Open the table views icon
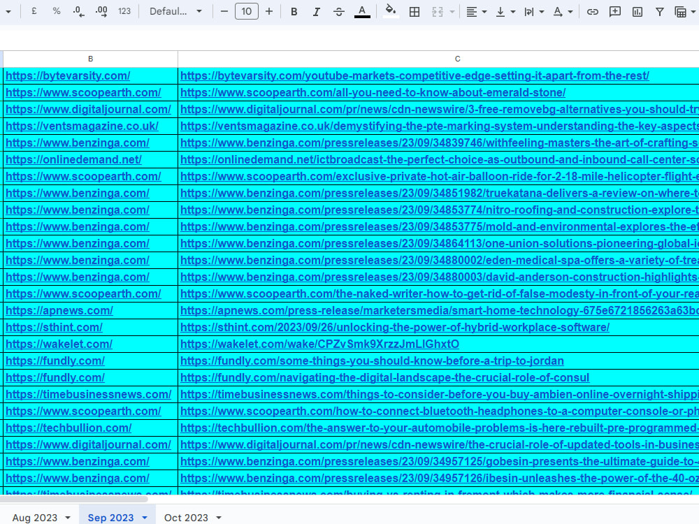Viewport: 699px width, 524px height. point(680,12)
